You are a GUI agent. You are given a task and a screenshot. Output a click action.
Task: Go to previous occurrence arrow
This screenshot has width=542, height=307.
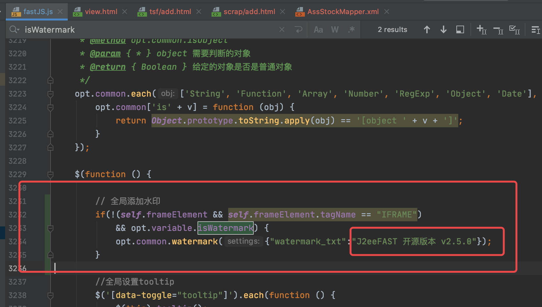tap(427, 30)
